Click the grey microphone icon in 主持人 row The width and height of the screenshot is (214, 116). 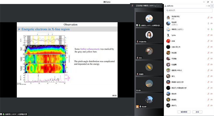click(x=208, y=23)
